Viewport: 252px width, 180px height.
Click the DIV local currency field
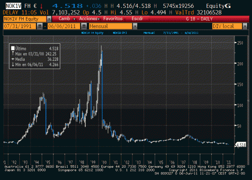227,26
